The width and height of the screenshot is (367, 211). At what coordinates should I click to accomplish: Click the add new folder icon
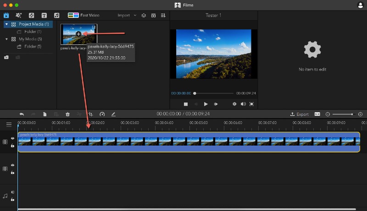pos(6,57)
